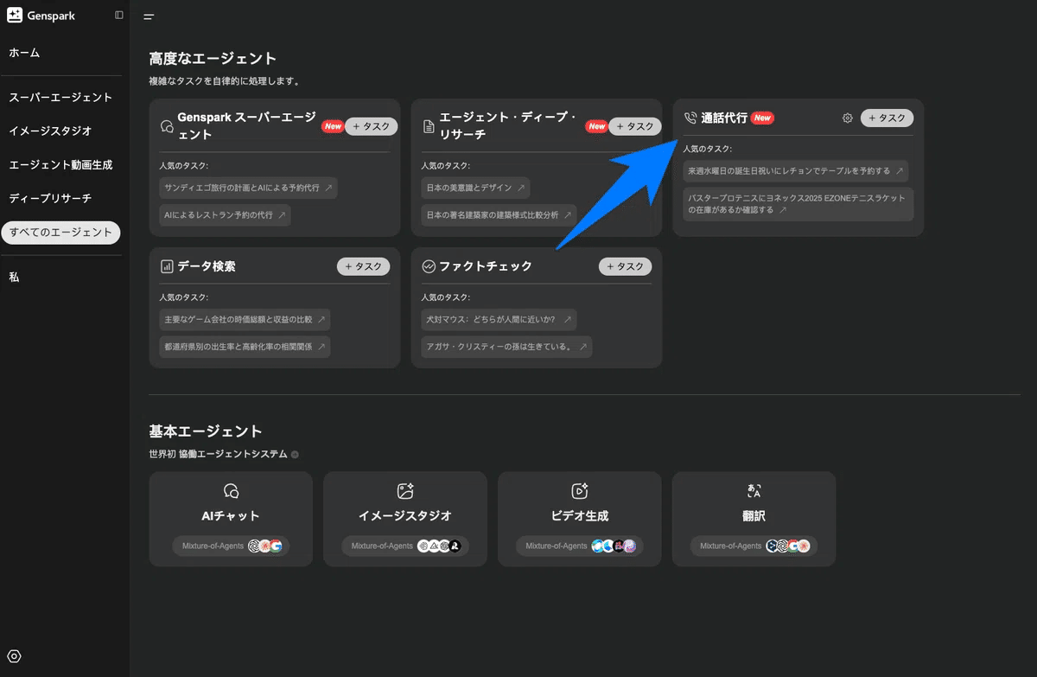
Task: Open settings gear icon in 通話代行 card
Action: tap(847, 118)
